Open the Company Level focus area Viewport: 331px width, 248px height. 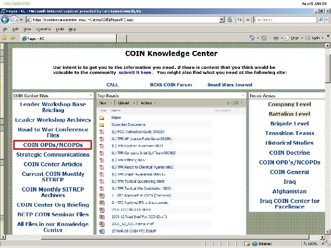290,104
